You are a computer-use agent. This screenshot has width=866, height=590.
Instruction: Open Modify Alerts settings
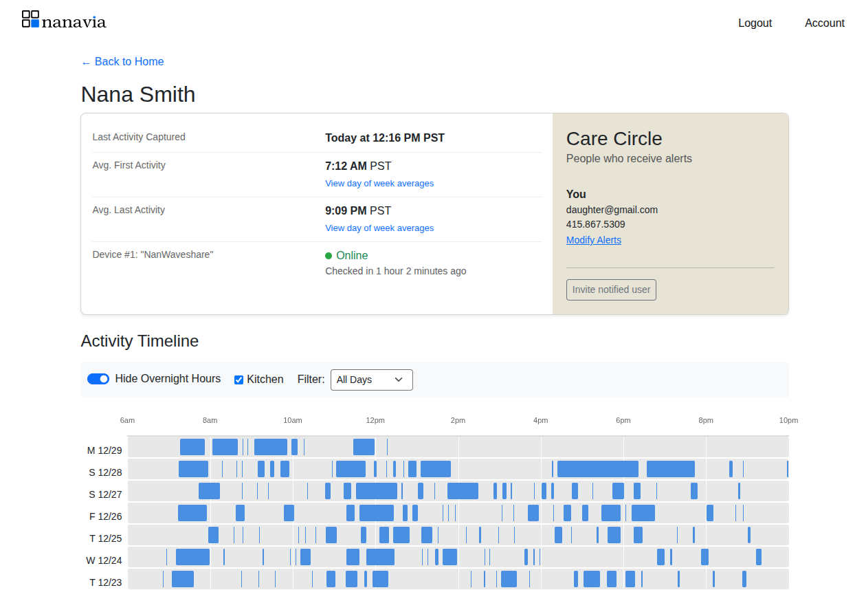593,239
